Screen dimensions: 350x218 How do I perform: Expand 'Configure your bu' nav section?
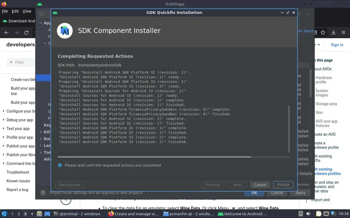point(4,111)
